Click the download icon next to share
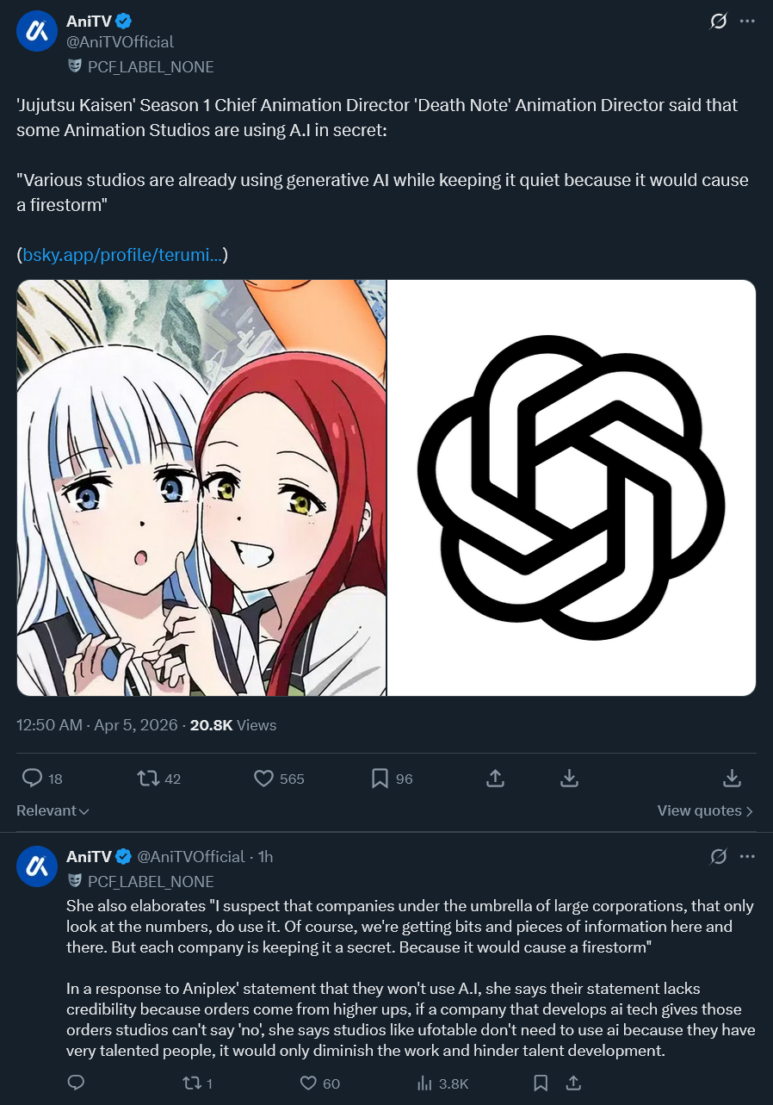 point(569,779)
